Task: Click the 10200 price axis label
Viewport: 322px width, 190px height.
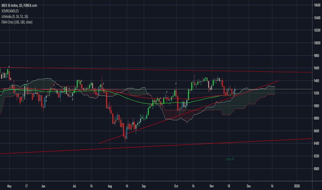Action: tap(317, 30)
